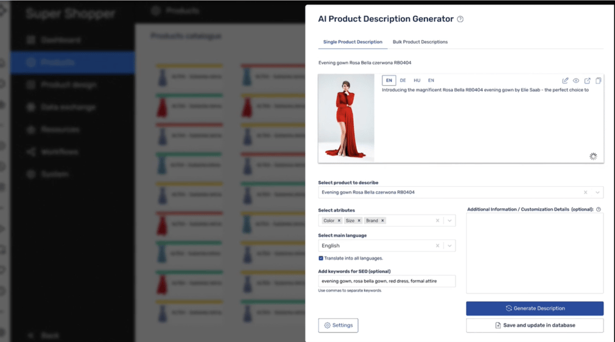This screenshot has height=342, width=615.
Task: Expand the Select product to describe dropdown
Action: [597, 192]
